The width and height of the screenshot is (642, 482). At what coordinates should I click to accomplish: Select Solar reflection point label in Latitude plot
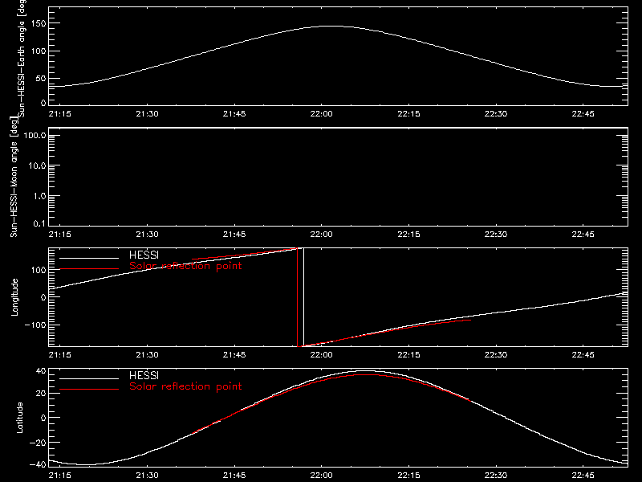coord(185,386)
